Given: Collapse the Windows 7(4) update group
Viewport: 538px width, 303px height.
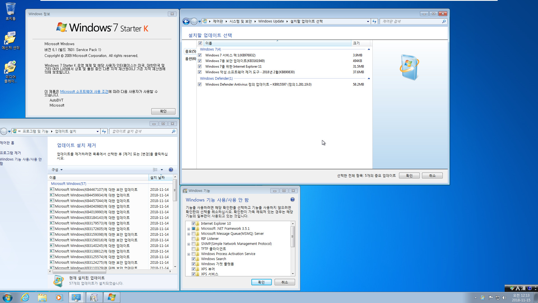Looking at the screenshot, I should tap(369, 49).
